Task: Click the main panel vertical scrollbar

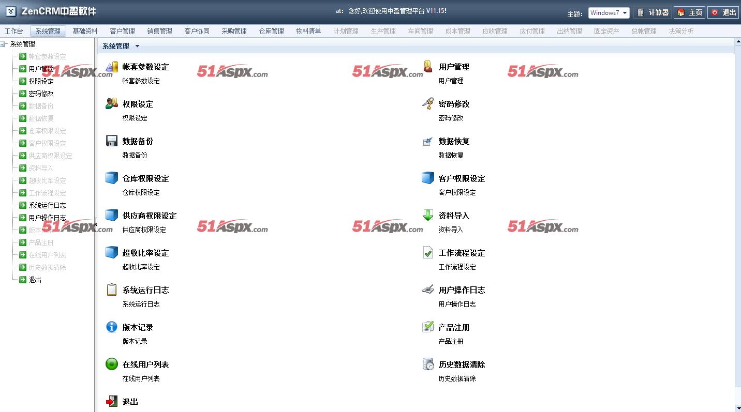Action: tap(738, 225)
